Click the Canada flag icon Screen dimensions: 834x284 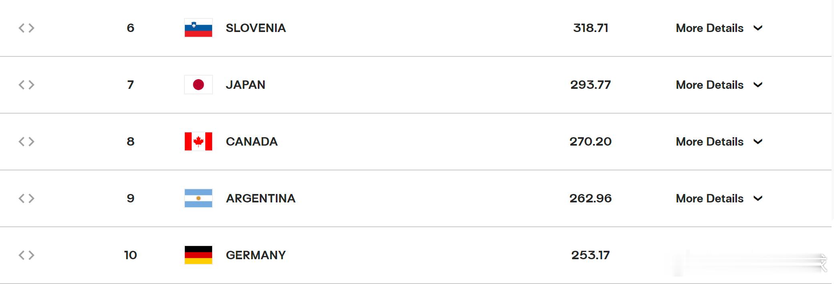pos(198,142)
